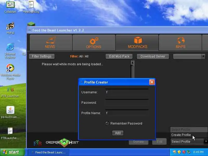Click the Add button

[x=118, y=133]
